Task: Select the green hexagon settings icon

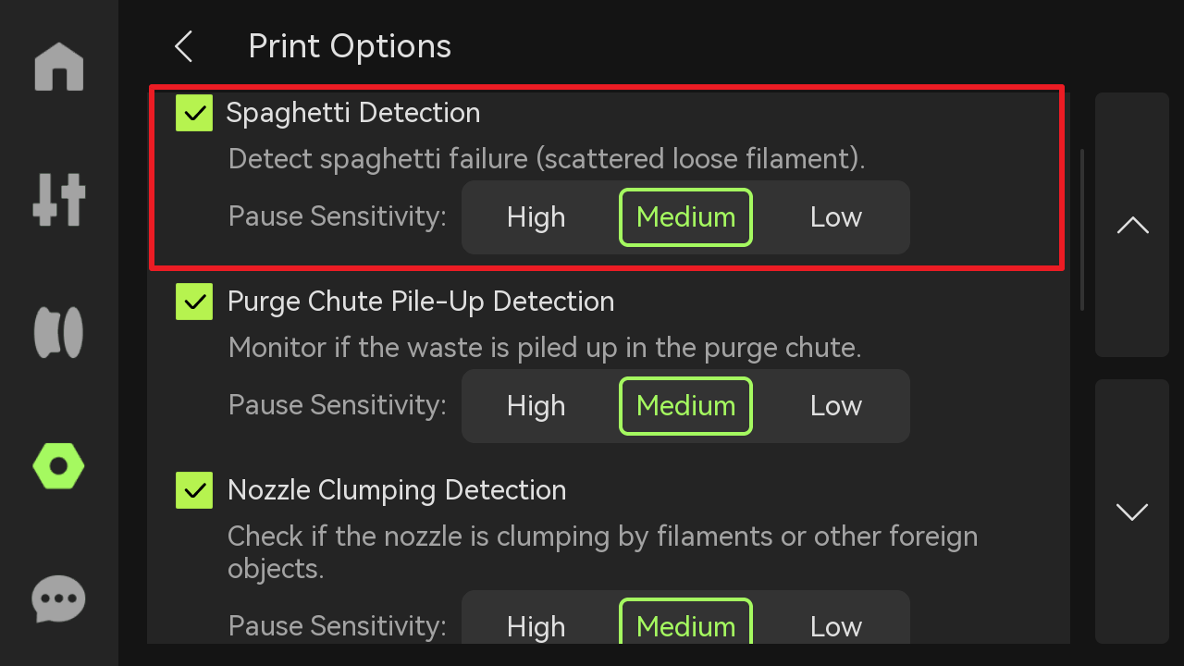Action: click(59, 465)
